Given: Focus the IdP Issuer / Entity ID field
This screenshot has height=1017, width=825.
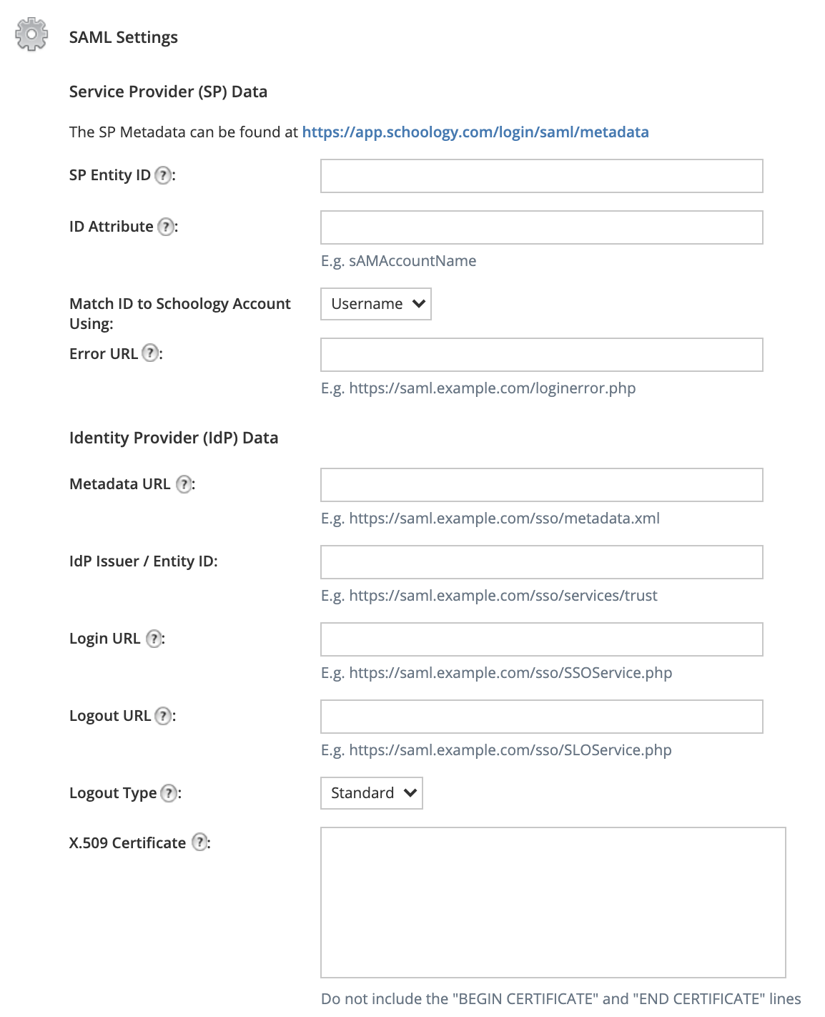Looking at the screenshot, I should 541,562.
